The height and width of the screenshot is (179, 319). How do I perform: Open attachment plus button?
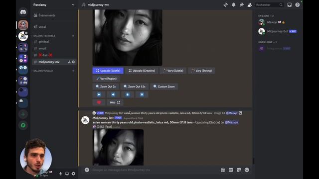[87, 170]
